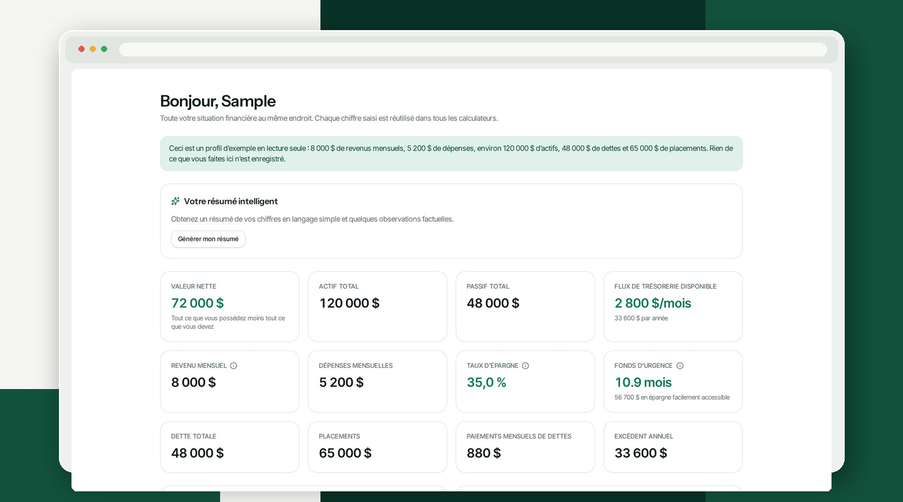Click the red window close dot
Screen dimensions: 903x502
point(82,49)
